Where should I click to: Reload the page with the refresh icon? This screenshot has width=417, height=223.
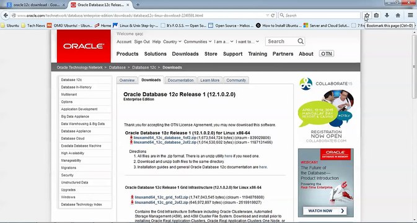coord(273,15)
